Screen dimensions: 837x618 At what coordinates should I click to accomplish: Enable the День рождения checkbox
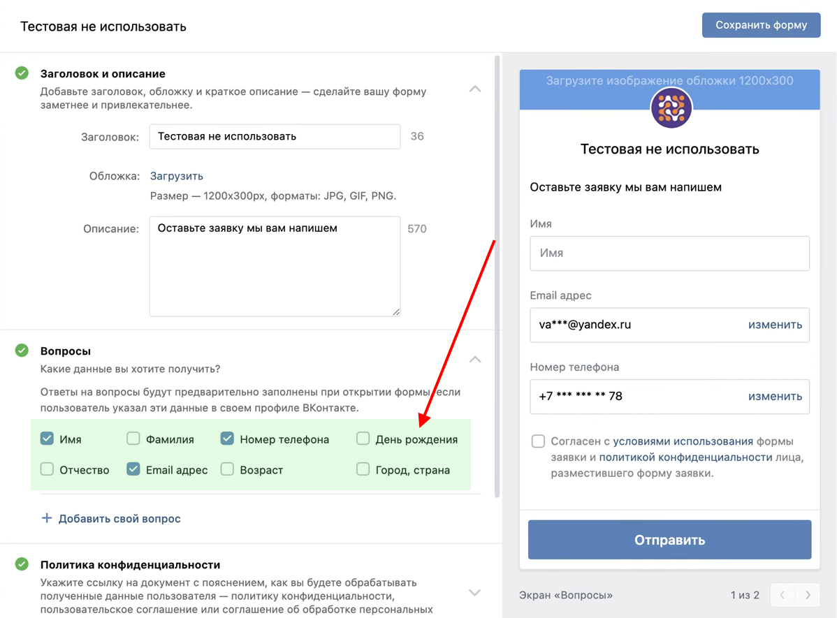point(363,439)
